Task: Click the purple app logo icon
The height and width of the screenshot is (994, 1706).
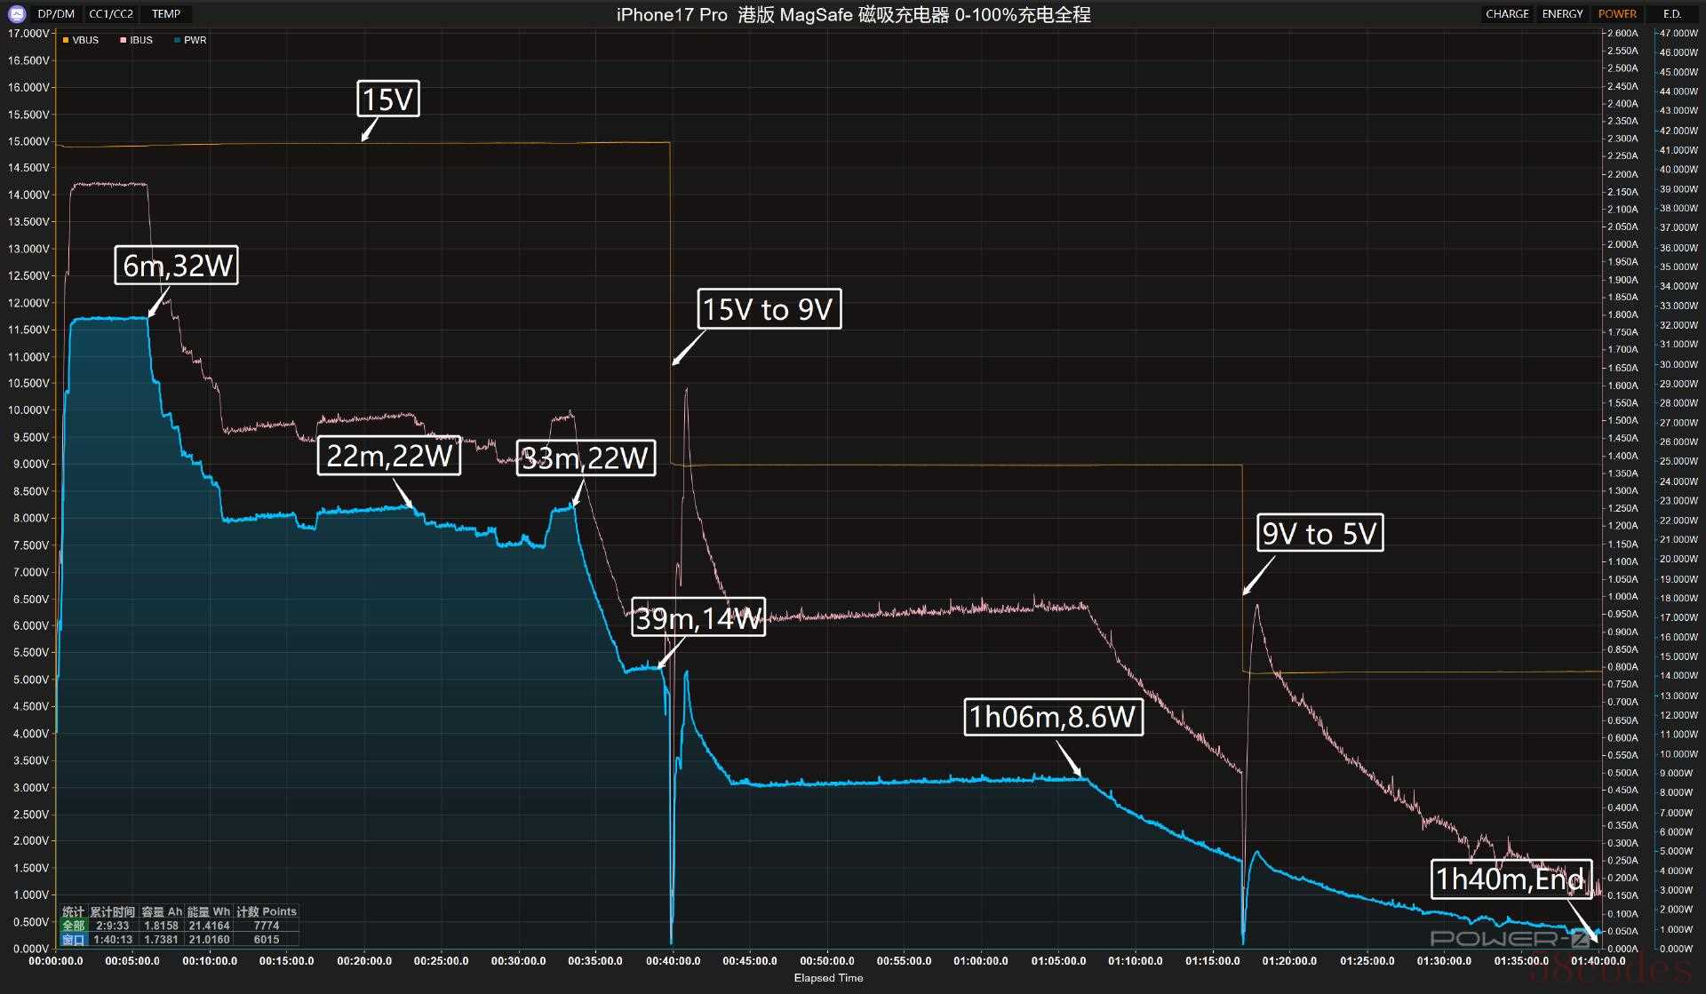Action: click(x=16, y=13)
